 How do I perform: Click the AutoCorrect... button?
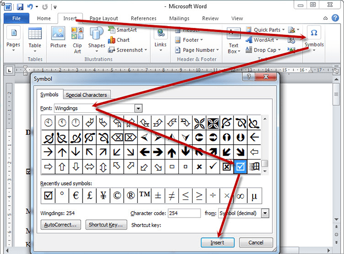point(61,225)
